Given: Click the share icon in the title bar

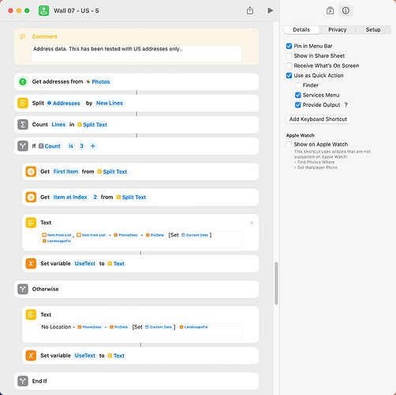Looking at the screenshot, I should [x=250, y=10].
